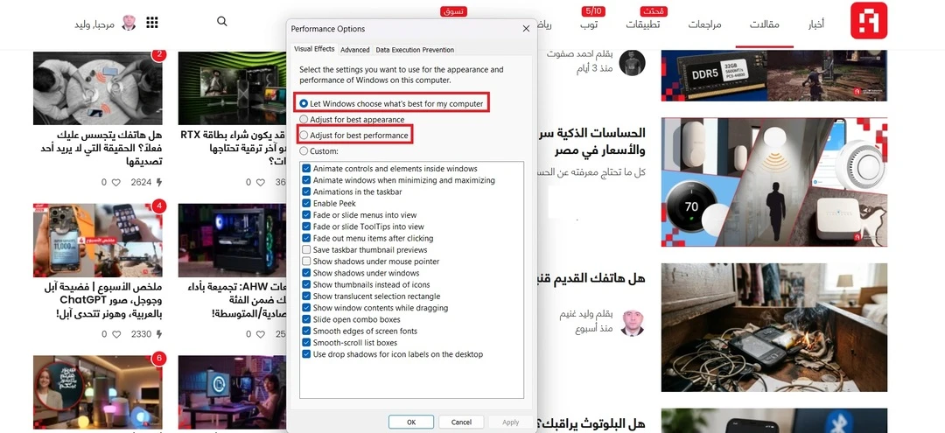Click the OK button

pyautogui.click(x=411, y=423)
